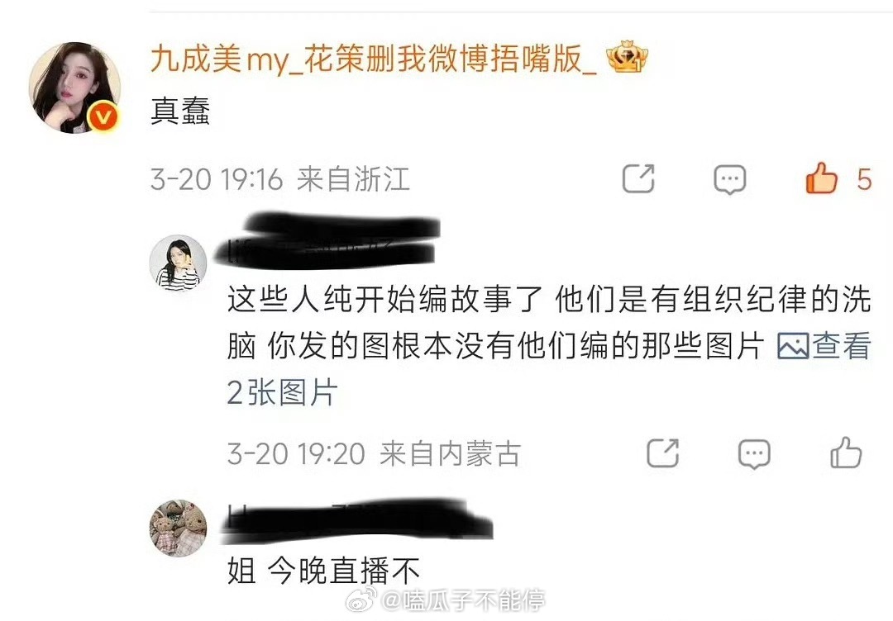Repost the reply posted at 19:20
This screenshot has width=893, height=621.
click(662, 453)
